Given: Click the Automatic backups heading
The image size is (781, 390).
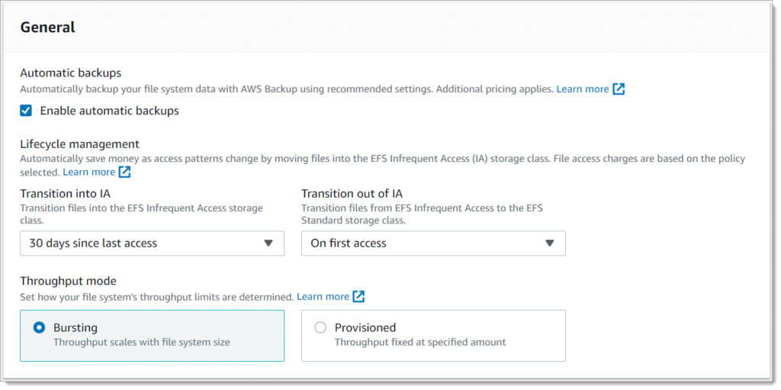Looking at the screenshot, I should tap(71, 73).
